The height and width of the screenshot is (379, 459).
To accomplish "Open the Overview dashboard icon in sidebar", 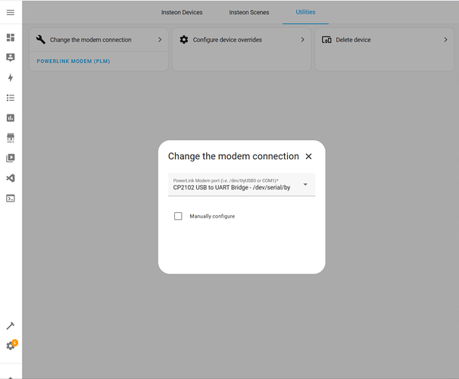I will point(11,37).
